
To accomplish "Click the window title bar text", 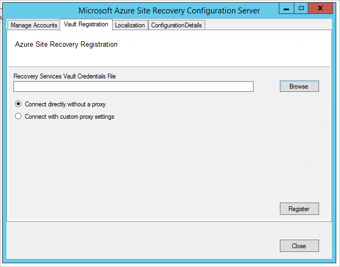I will (169, 11).
